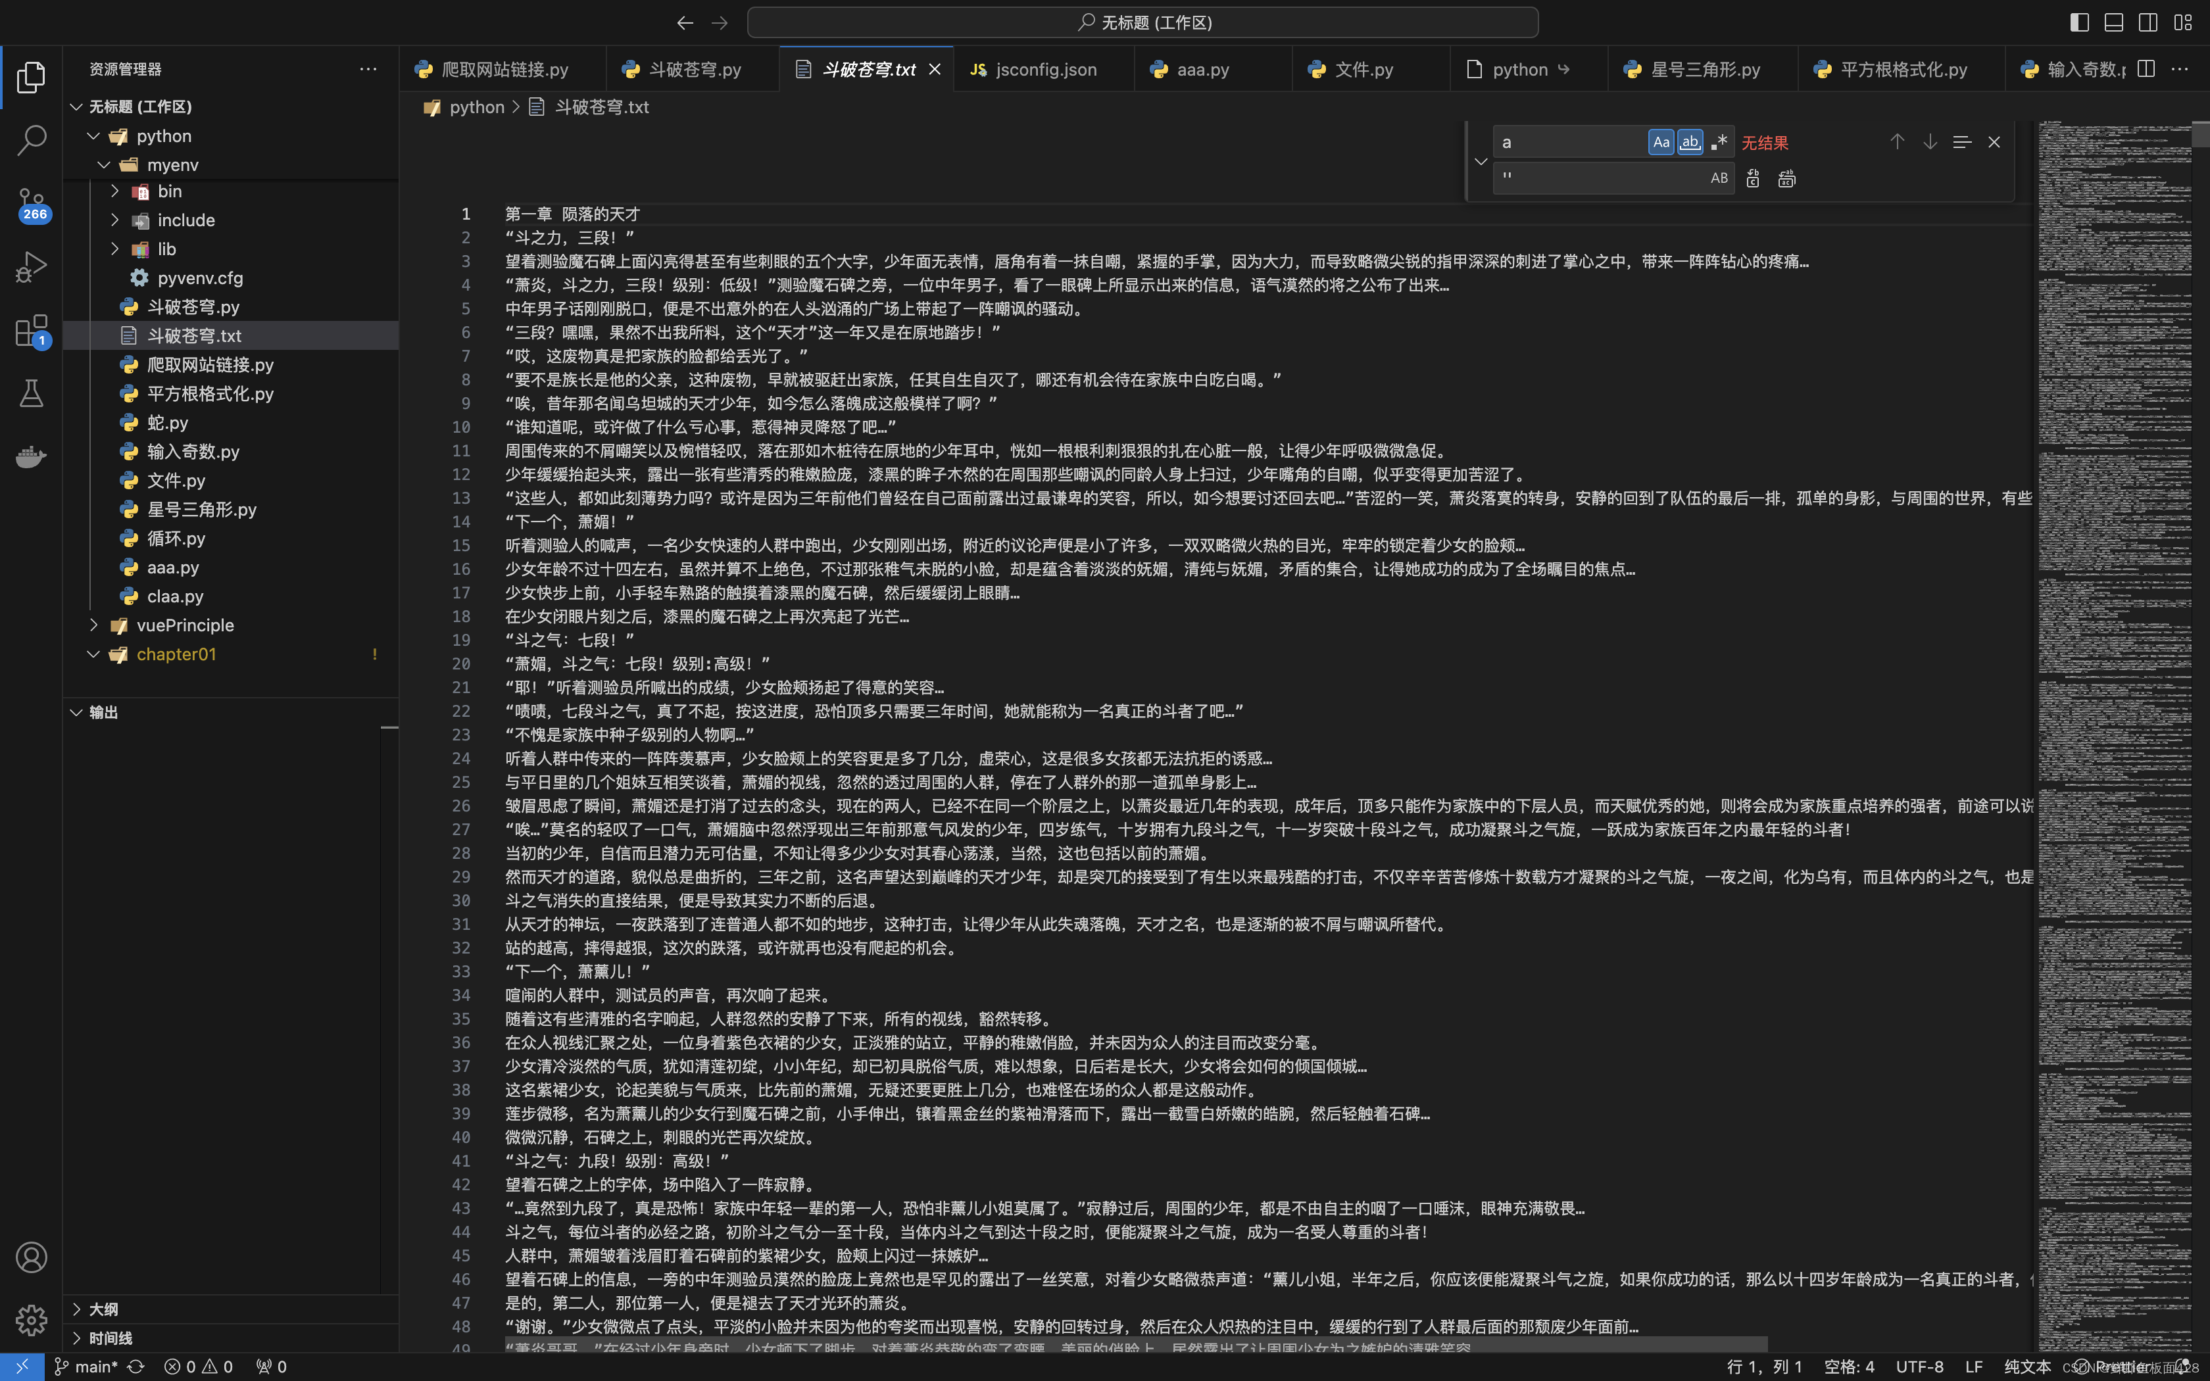The height and width of the screenshot is (1381, 2210).
Task: Open forwarded ports indicator showing 0
Action: [272, 1367]
